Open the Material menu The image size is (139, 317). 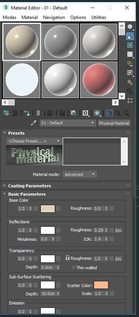pyautogui.click(x=29, y=17)
